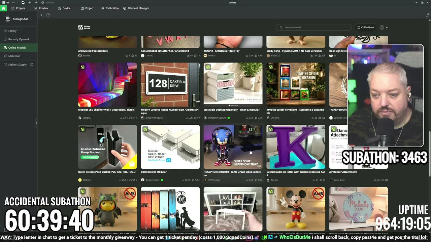The width and height of the screenshot is (431, 242).
Task: Open the Quick Release Poop Bucket thumbnail
Action: click(107, 147)
